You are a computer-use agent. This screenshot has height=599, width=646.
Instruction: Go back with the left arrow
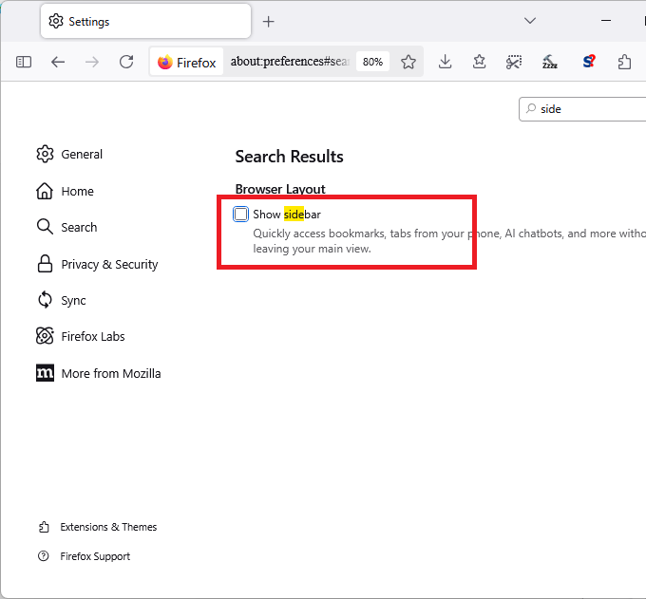coord(58,62)
